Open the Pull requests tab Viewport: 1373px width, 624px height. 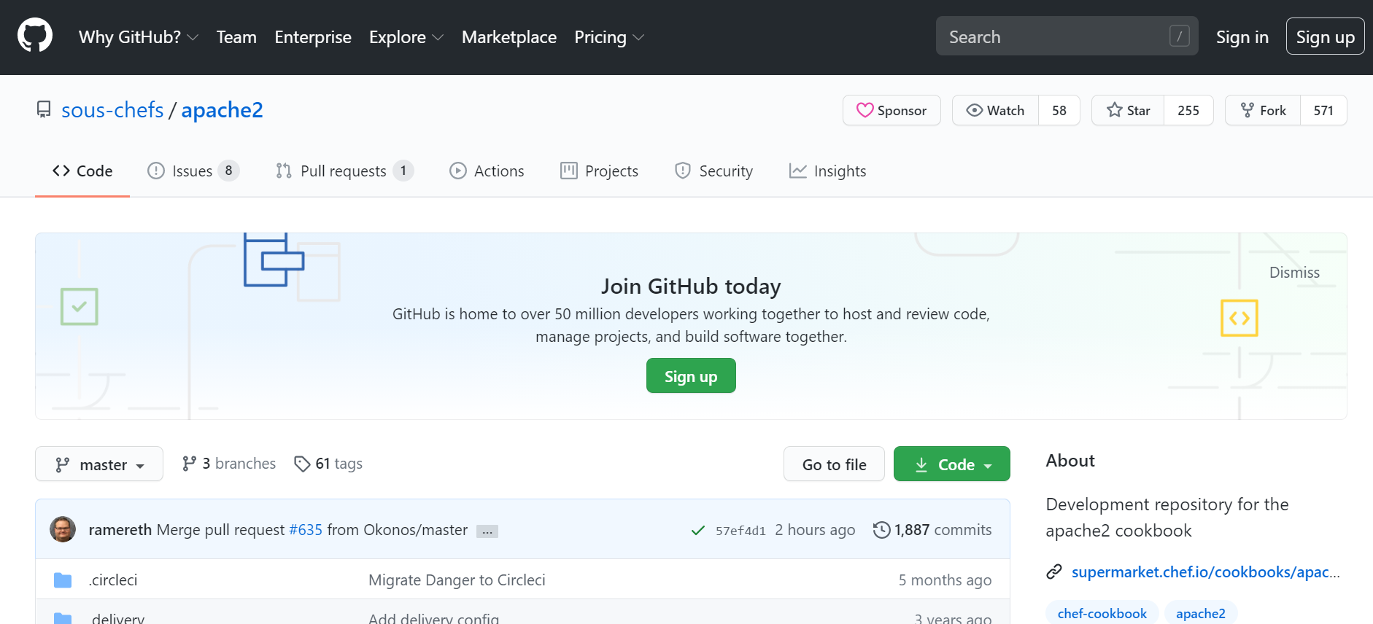pos(344,171)
